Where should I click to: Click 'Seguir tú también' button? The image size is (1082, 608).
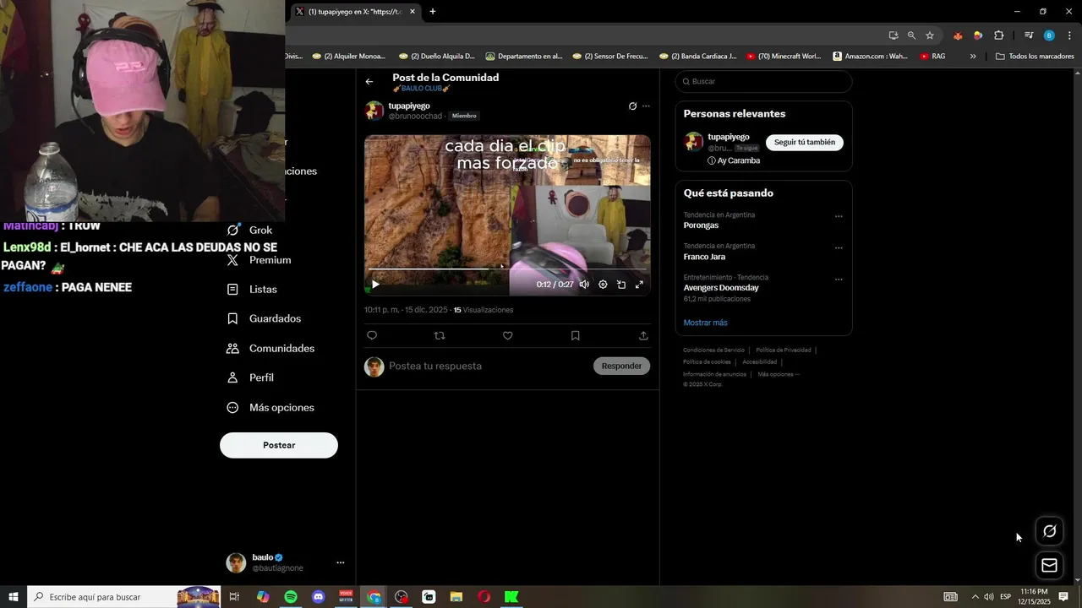(805, 142)
